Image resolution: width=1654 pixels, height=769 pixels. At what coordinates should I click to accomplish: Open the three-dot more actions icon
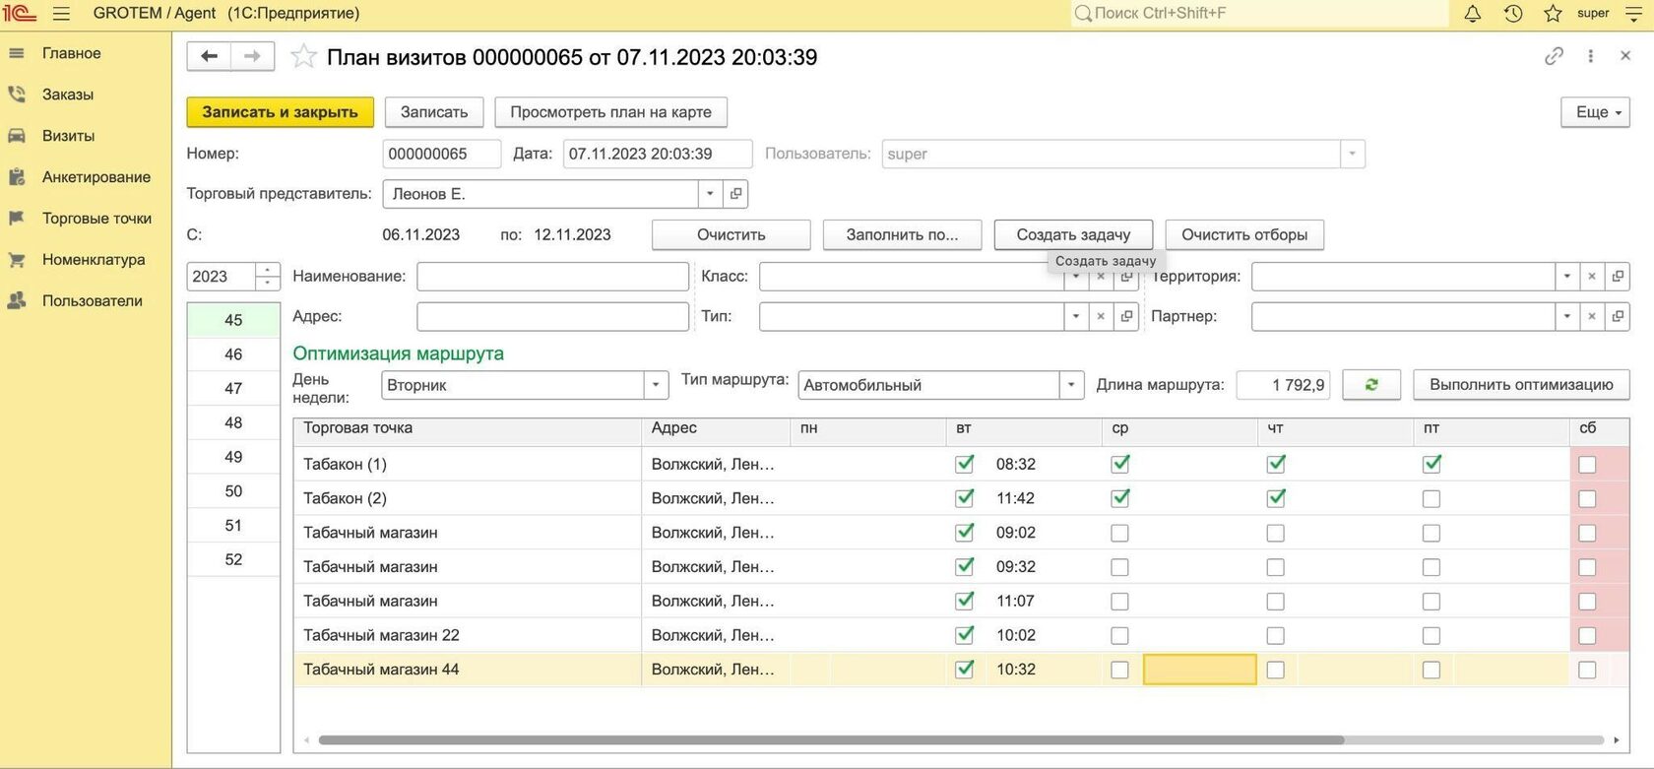tap(1590, 56)
